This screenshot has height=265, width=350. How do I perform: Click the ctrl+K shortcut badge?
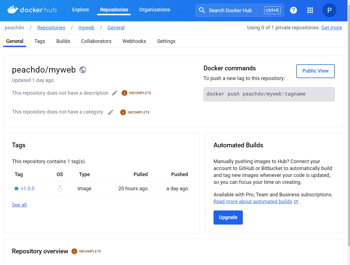coord(272,10)
